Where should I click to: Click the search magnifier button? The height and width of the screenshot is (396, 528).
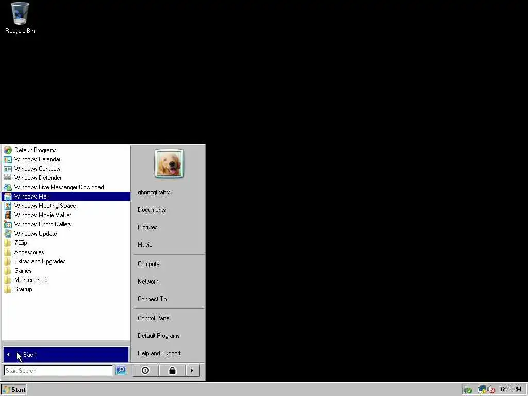pos(121,370)
